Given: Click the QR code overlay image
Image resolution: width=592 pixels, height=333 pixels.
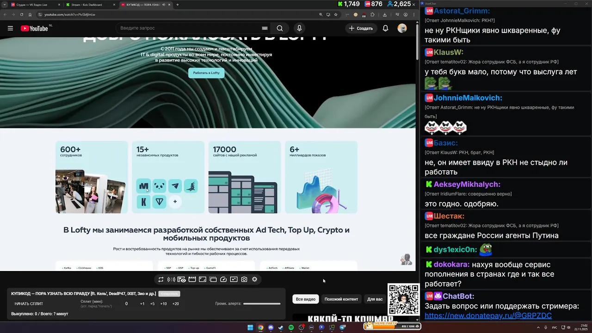Looking at the screenshot, I should [x=403, y=299].
